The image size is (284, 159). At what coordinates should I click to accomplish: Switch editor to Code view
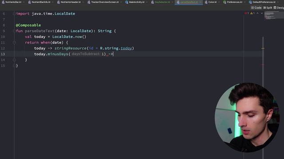(256, 8)
